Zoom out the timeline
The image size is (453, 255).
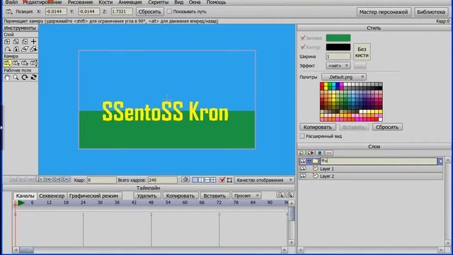point(280,195)
